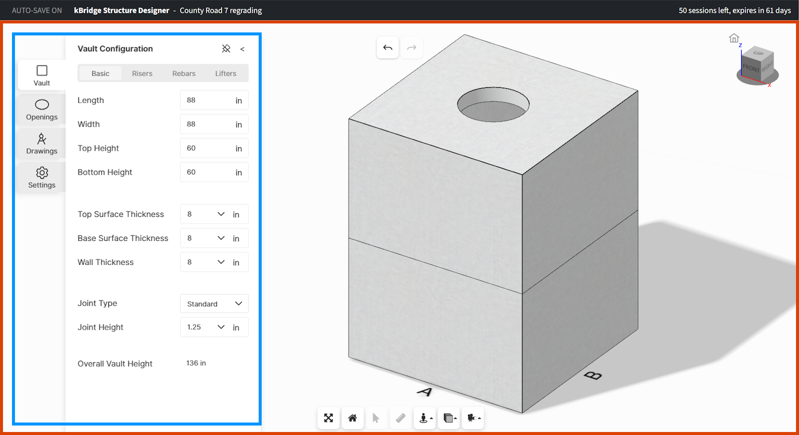Viewport: 799px width, 435px height.
Task: Click the solid home icon in bottom toolbar
Action: tap(353, 418)
